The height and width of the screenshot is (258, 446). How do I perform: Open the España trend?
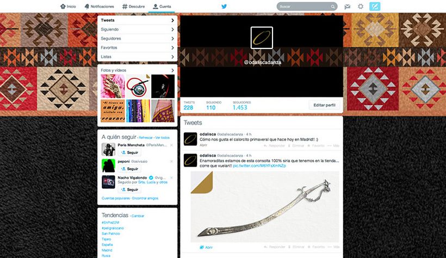pos(107,244)
